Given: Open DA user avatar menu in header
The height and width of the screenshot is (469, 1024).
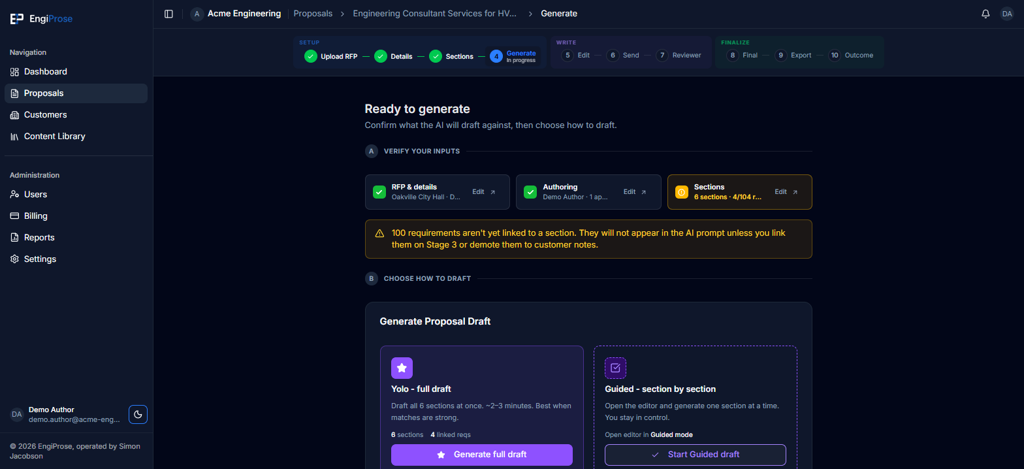Looking at the screenshot, I should (x=1007, y=14).
